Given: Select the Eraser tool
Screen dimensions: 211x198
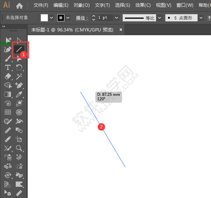Looking at the screenshot, I should point(8,76).
